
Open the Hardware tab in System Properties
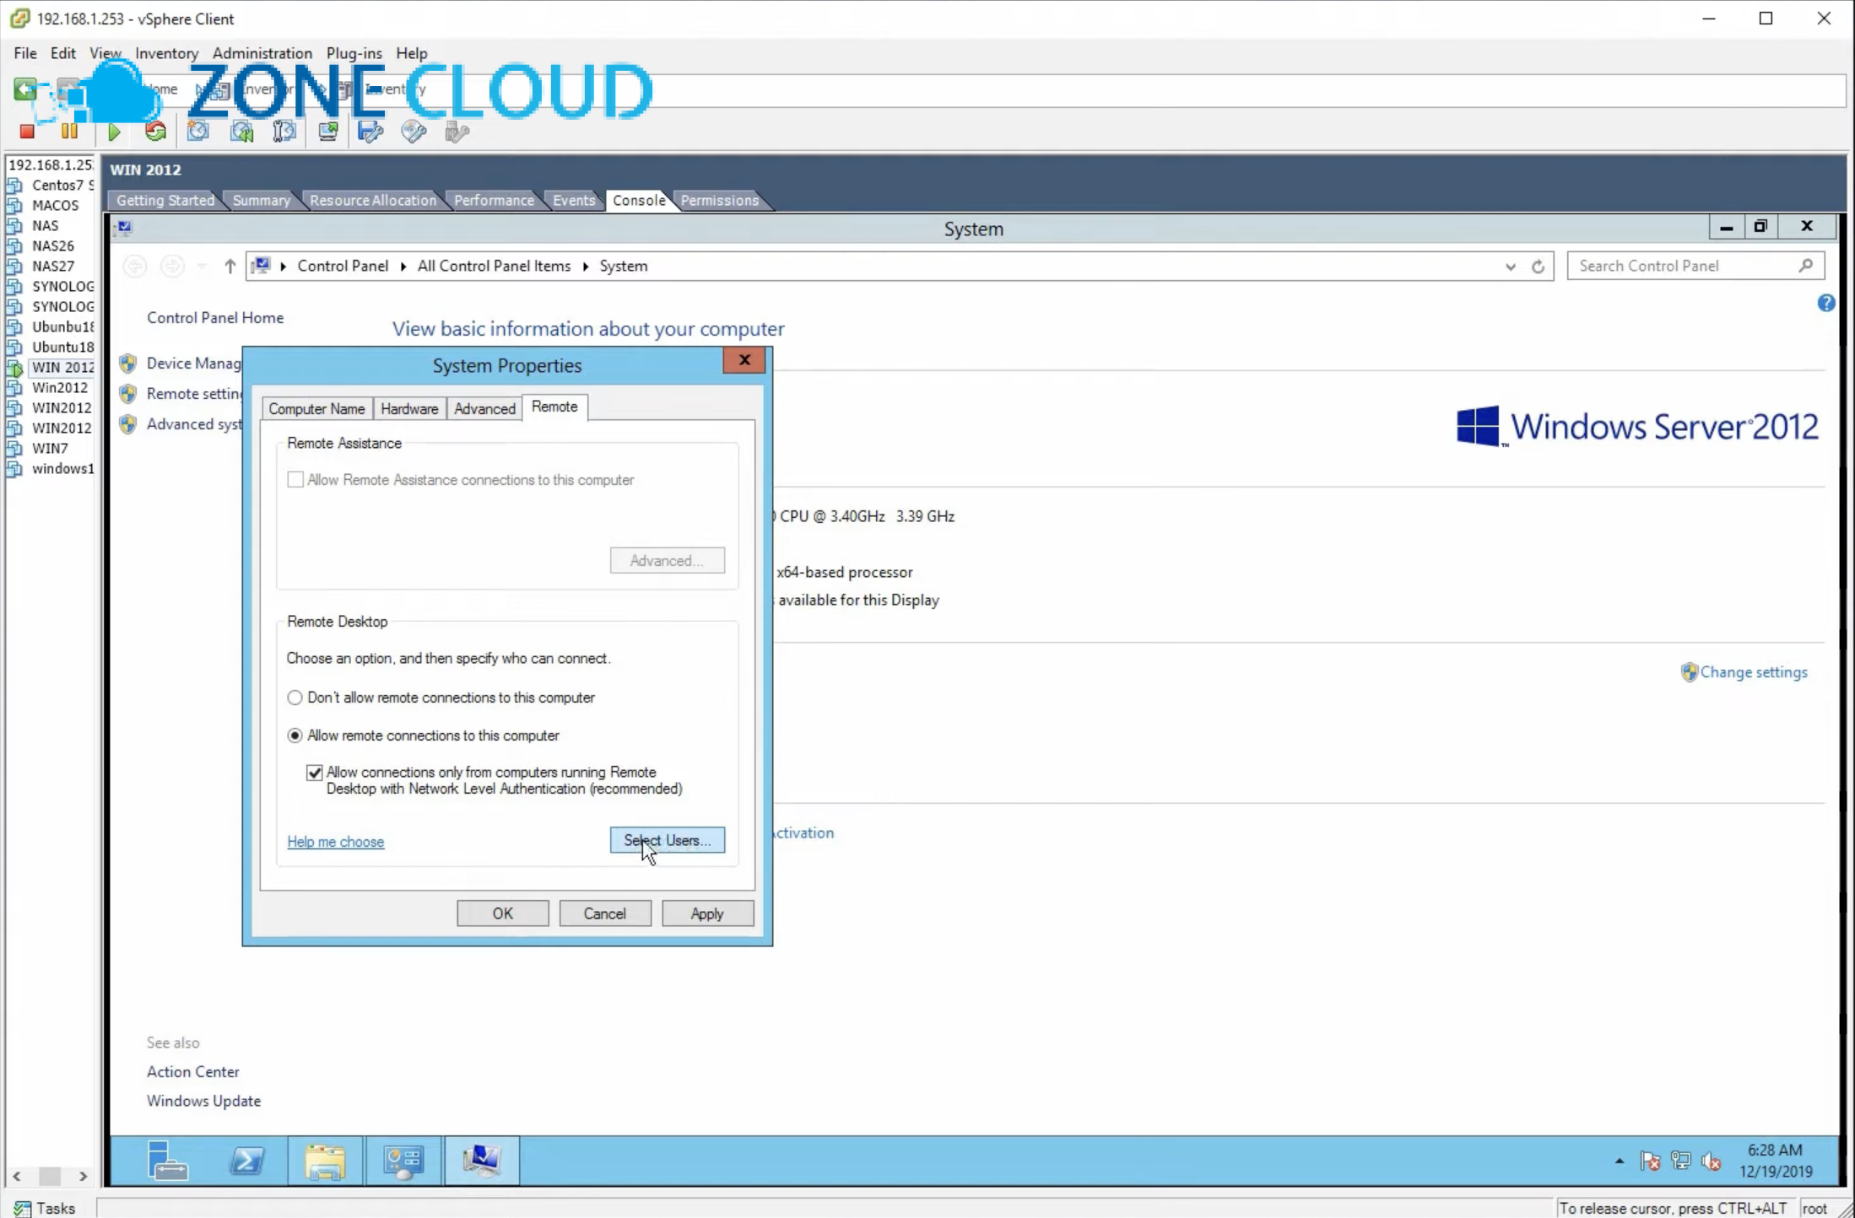(x=409, y=409)
